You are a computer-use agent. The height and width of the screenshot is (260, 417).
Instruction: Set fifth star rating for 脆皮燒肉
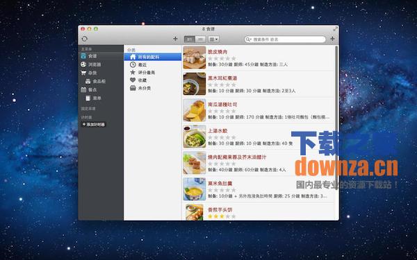pos(234,58)
